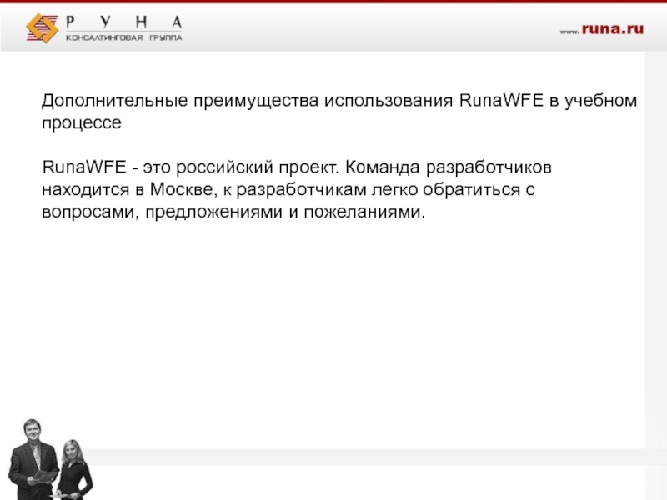Open the www.runa.ru link
This screenshot has width=667, height=500.
(x=601, y=29)
